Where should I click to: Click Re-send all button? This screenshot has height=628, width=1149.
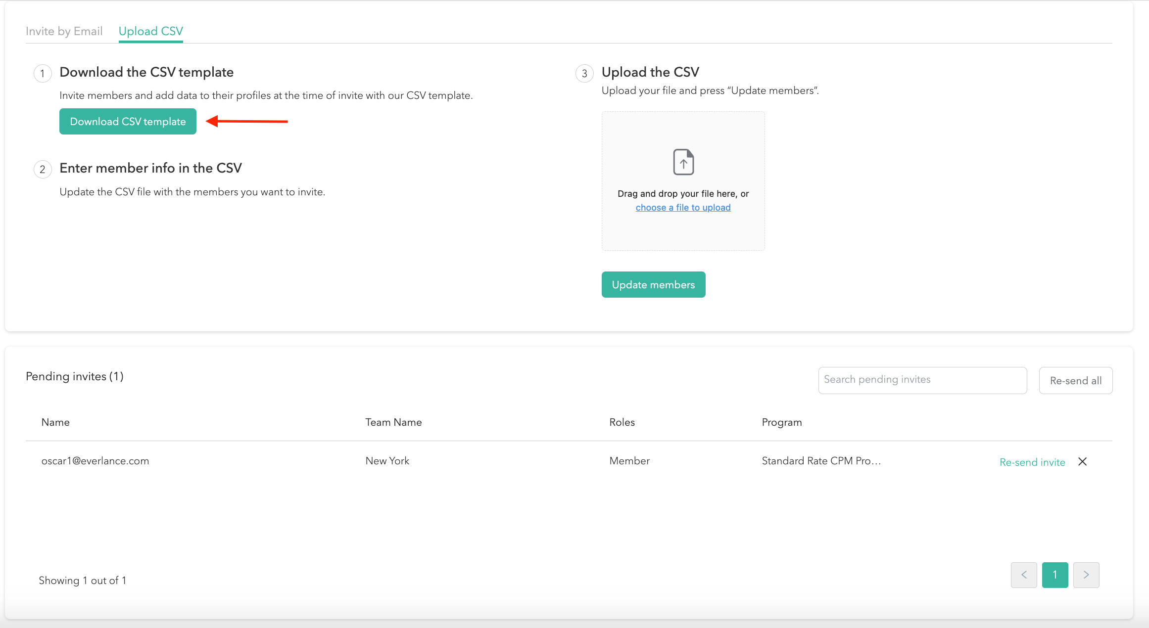(x=1075, y=380)
